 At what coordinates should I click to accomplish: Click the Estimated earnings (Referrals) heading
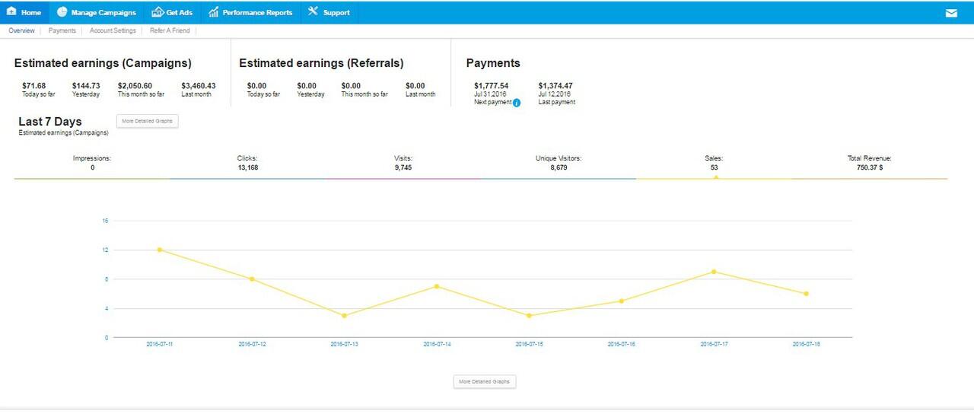point(321,63)
